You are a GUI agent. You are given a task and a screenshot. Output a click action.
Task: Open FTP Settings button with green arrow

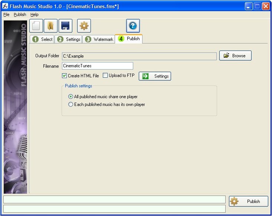point(155,76)
